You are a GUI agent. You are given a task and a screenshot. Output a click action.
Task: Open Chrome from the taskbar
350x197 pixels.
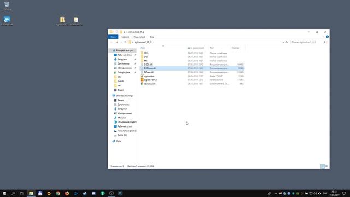58,193
